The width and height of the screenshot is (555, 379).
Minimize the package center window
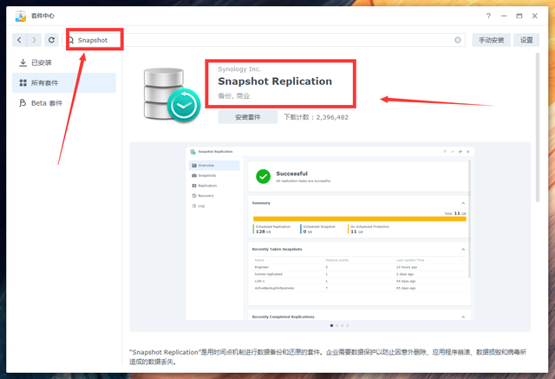click(504, 16)
